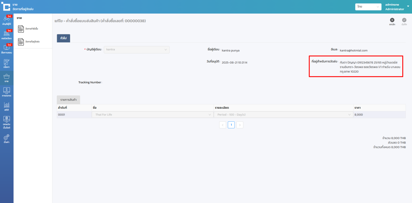412x203 pixels.
Task: Expand the Period - 100 - Day(s) dropdown
Action: (x=284, y=115)
